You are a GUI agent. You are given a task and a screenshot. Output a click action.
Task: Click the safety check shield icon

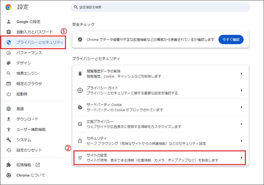tap(80, 40)
